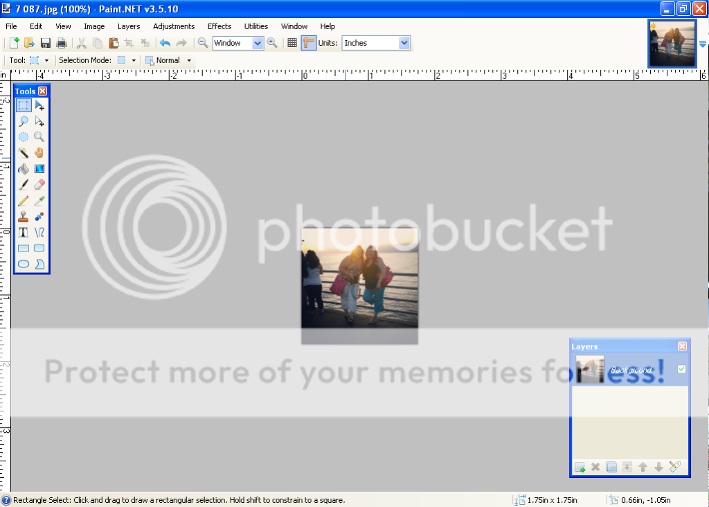The height and width of the screenshot is (507, 709).
Task: Open layer properties in Layers panel
Action: [674, 468]
